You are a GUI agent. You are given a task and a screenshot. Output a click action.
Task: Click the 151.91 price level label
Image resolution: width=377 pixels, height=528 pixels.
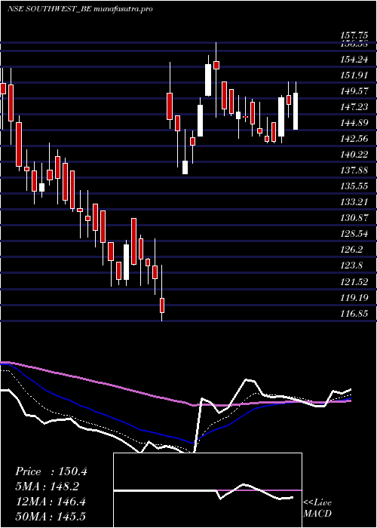[354, 75]
